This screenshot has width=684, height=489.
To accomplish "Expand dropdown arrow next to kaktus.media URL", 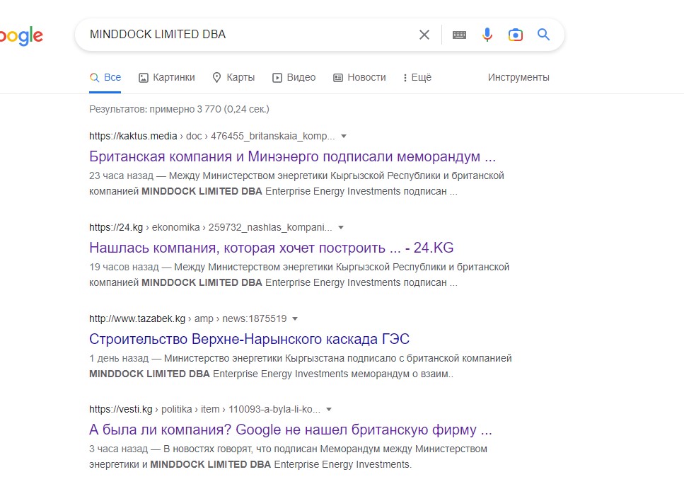I will (x=344, y=136).
